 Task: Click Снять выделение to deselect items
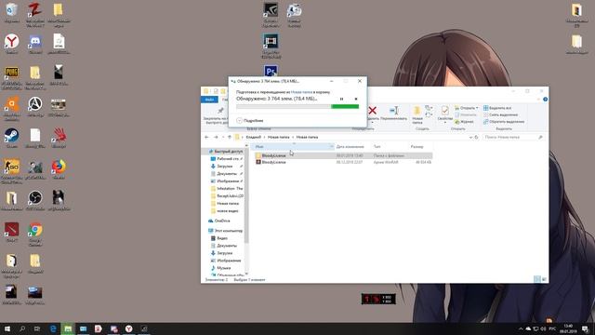point(500,114)
